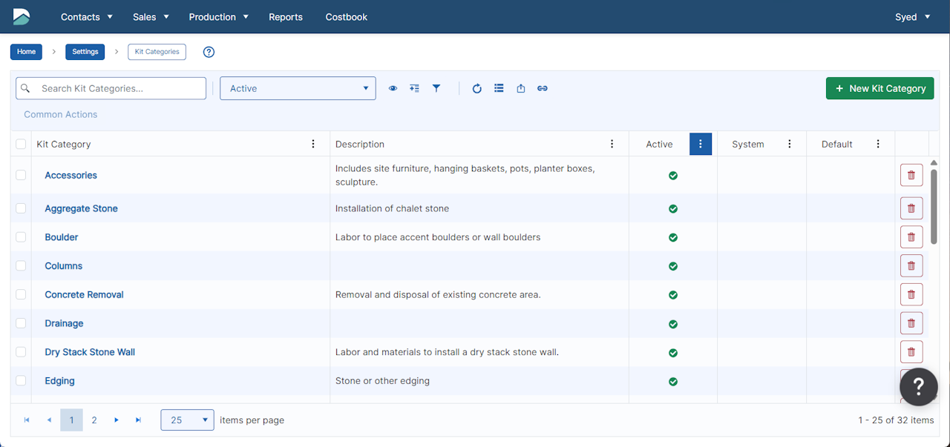Expand the items per page dropdown
This screenshot has width=950, height=447.
click(x=187, y=420)
